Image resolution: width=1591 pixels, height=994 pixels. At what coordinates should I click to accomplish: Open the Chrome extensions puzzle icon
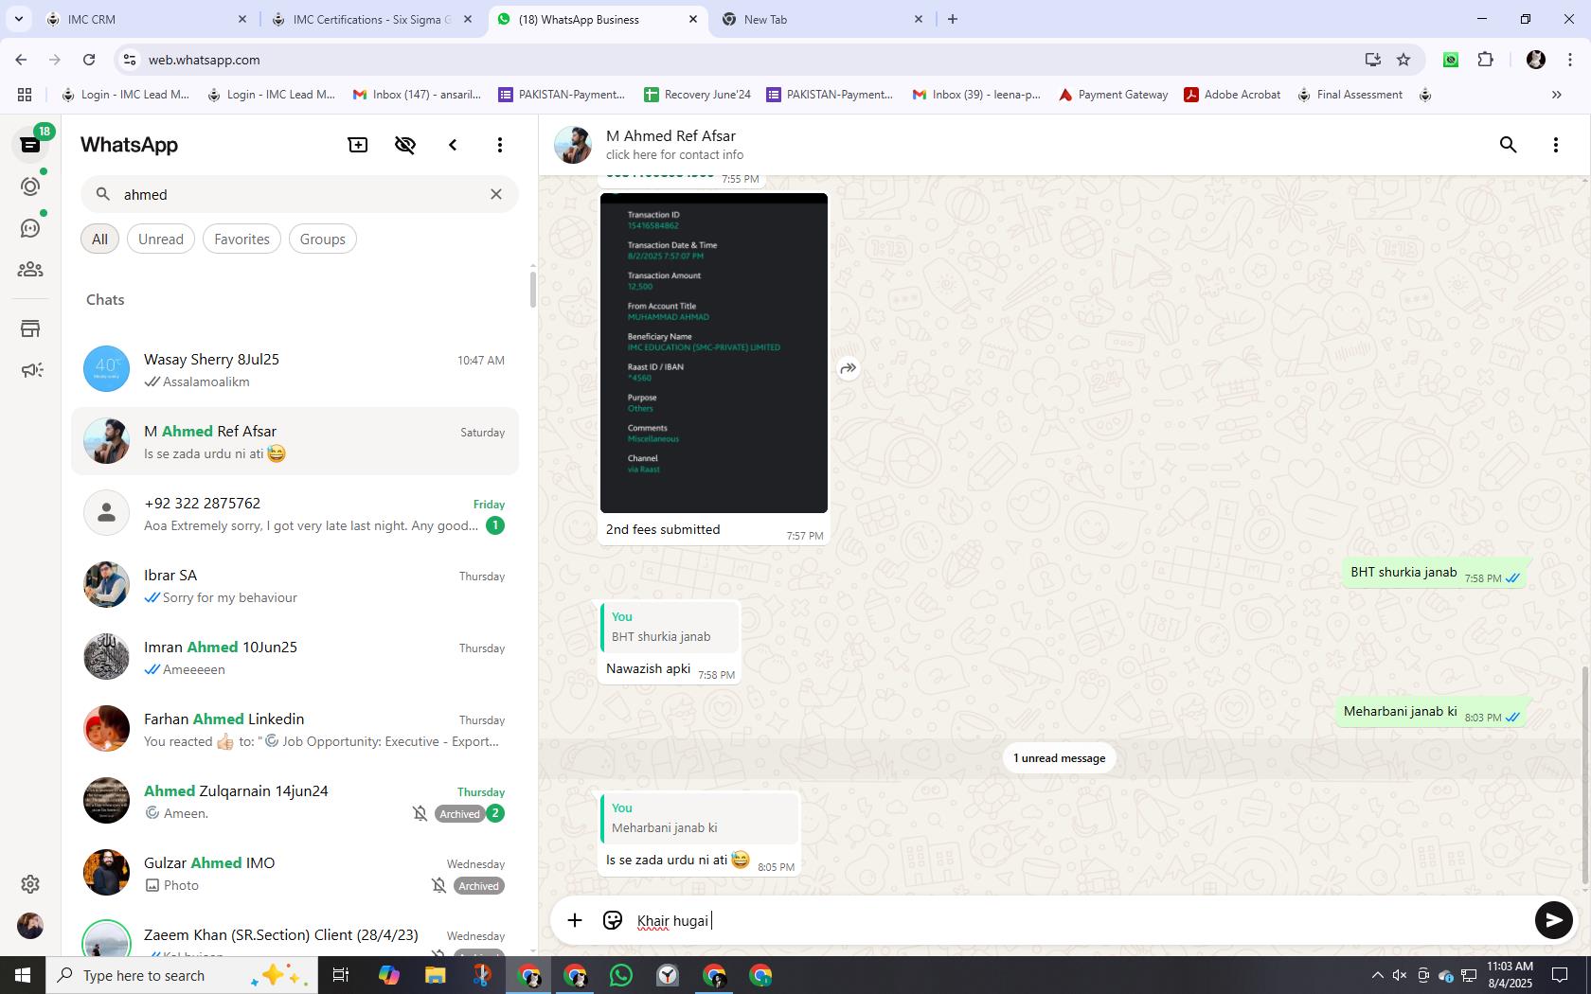tap(1485, 60)
